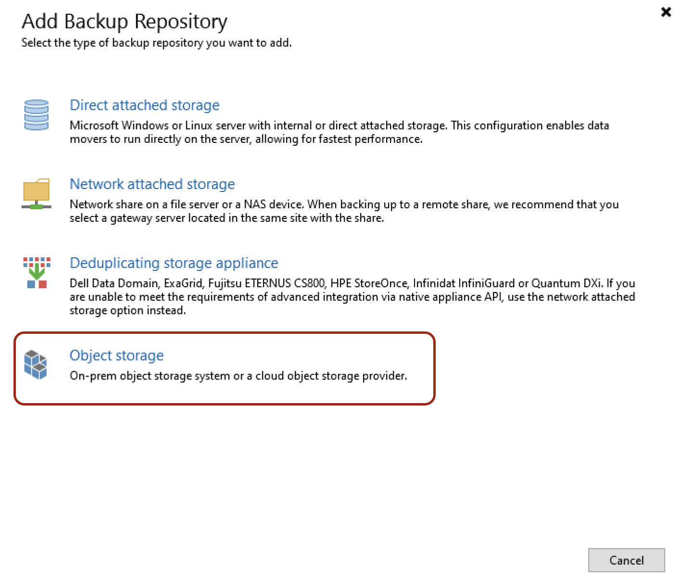Click the Add Backup Repository title text
This screenshot has height=583, width=680.
(x=125, y=22)
